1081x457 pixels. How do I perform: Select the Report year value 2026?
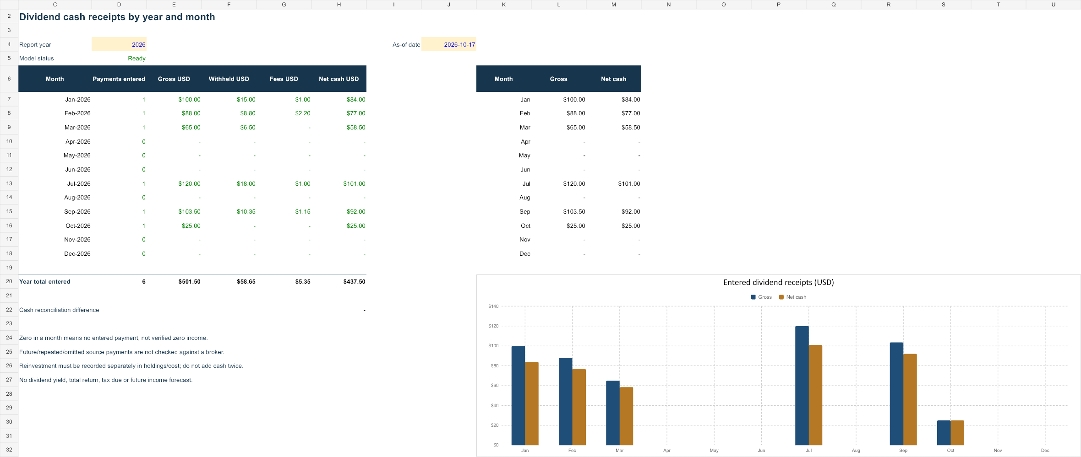tap(119, 44)
